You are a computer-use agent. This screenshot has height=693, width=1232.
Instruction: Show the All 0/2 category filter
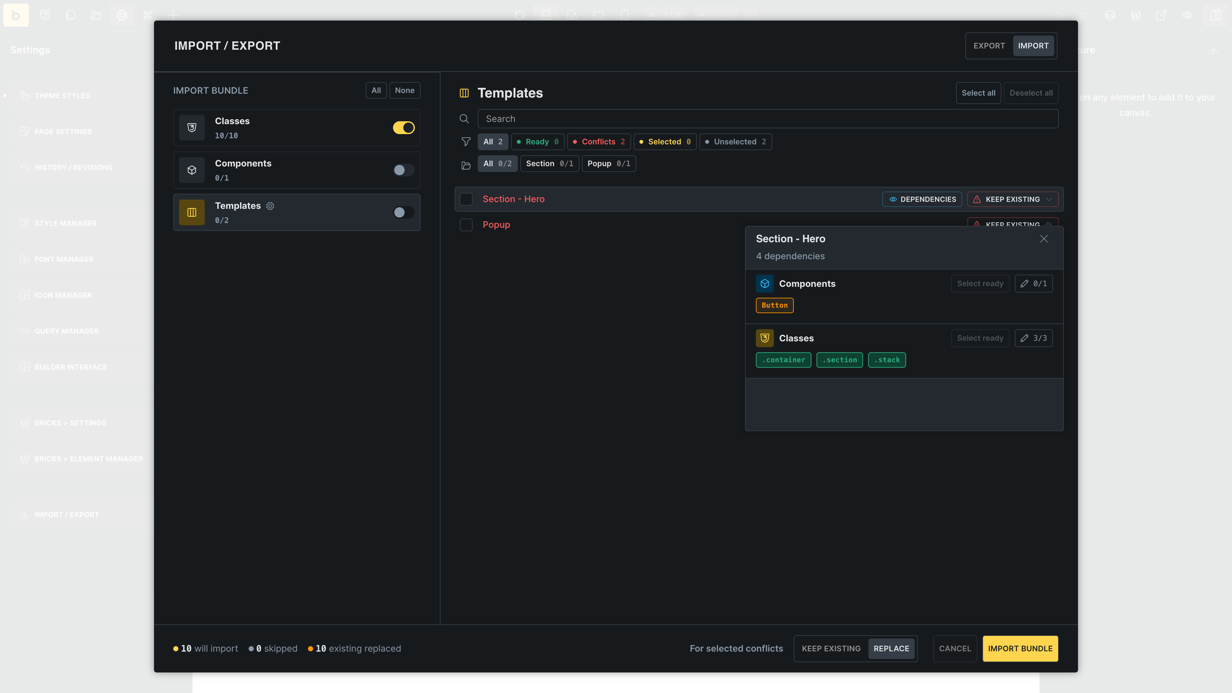497,164
